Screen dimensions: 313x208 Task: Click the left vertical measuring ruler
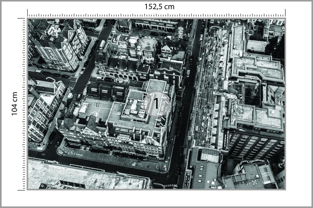point(23,104)
